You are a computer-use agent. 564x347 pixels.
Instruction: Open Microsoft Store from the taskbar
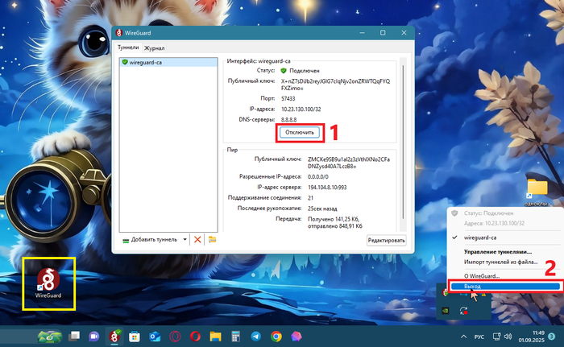coord(135,337)
